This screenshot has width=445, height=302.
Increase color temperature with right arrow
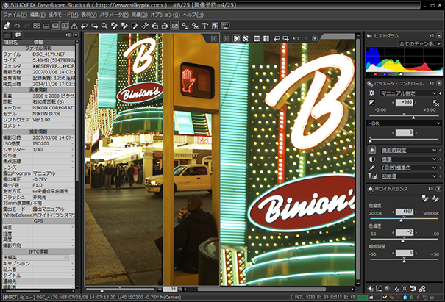click(x=416, y=212)
